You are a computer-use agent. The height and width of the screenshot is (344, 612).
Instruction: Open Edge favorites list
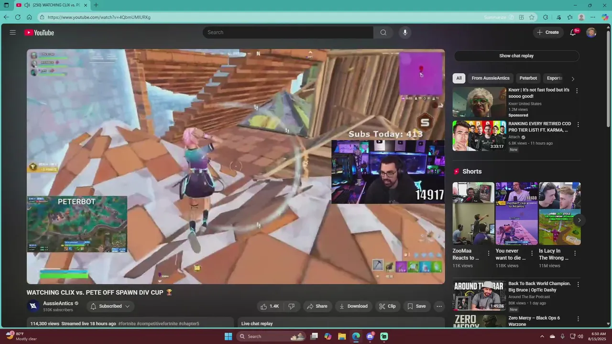coord(570,17)
